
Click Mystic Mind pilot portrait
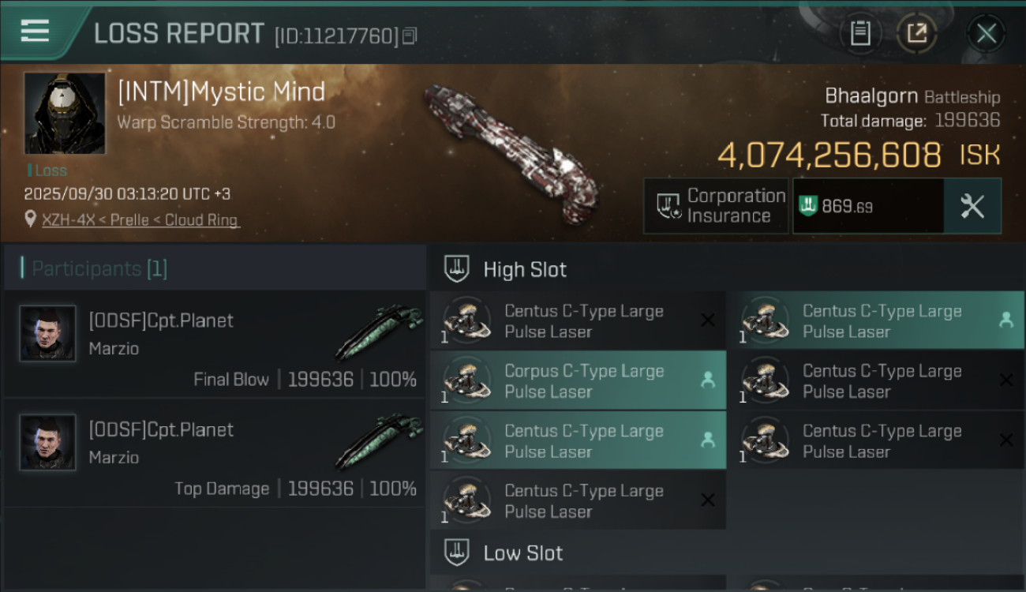65,114
